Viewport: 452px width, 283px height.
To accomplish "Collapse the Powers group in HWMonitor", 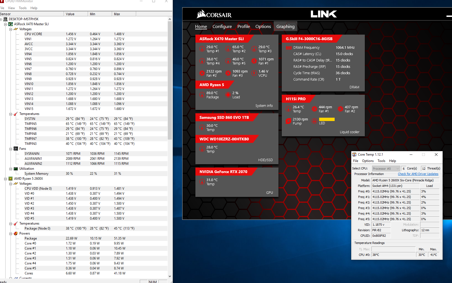I will pos(11,233).
